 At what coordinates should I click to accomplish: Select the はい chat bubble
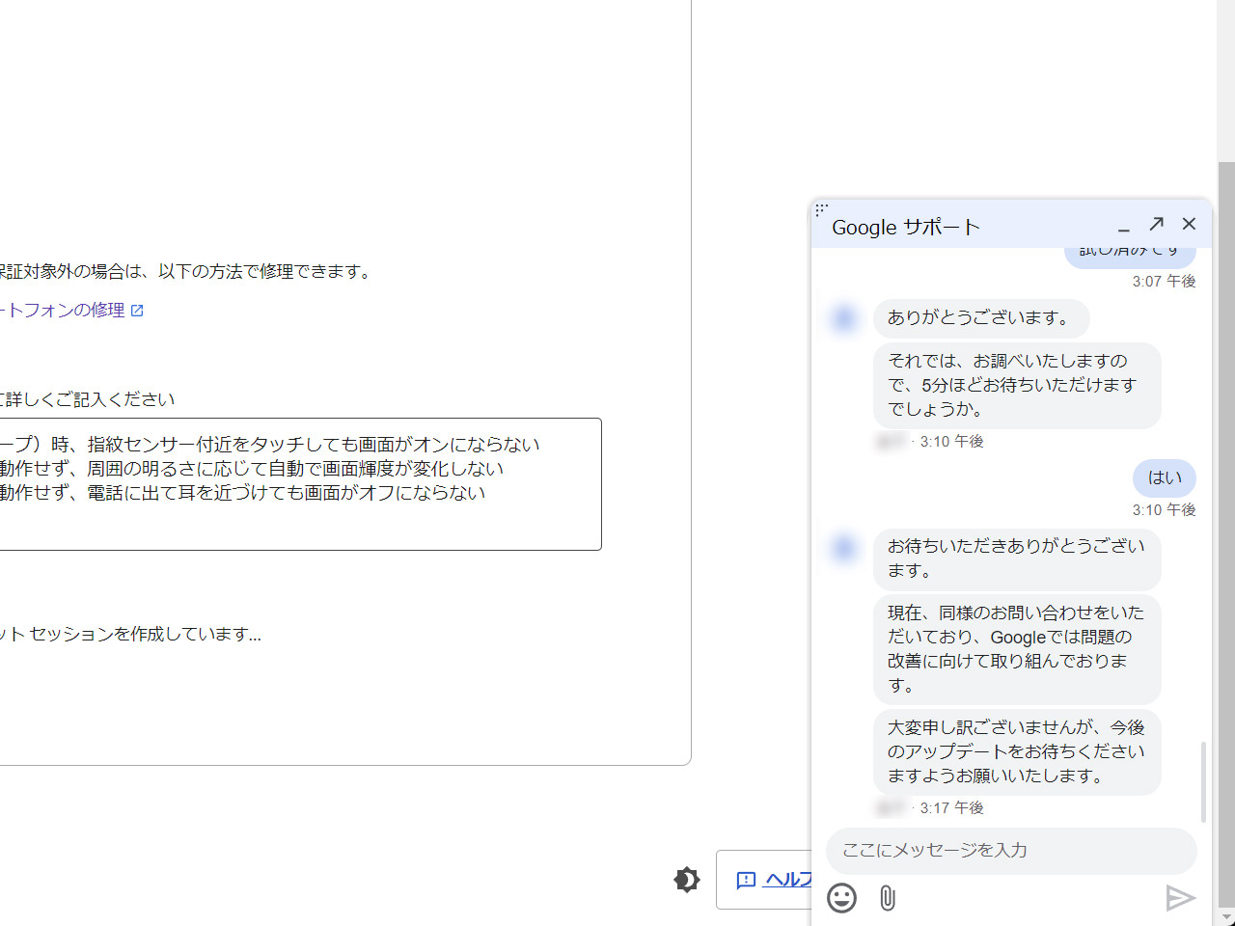(1164, 477)
